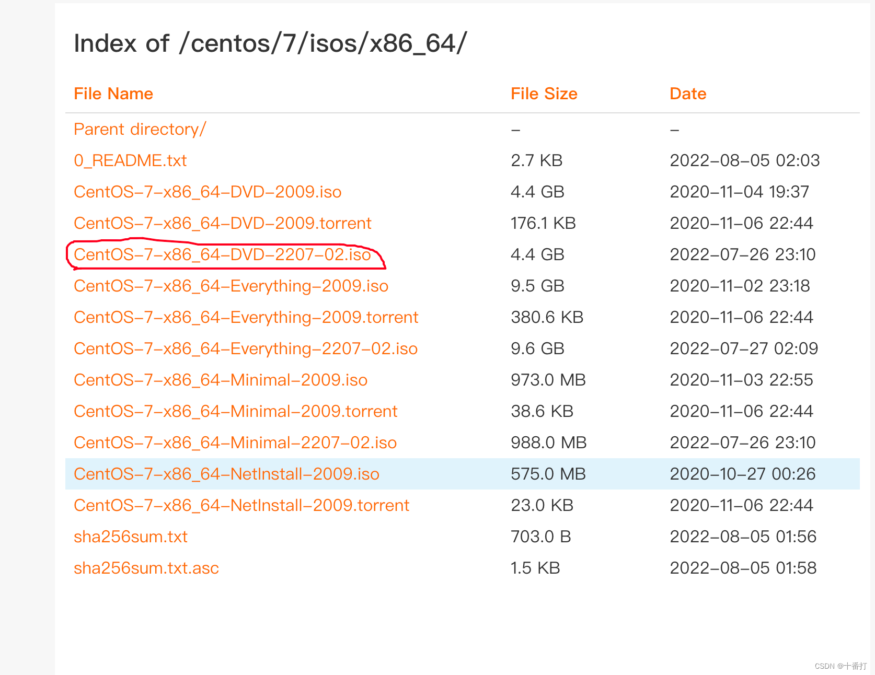Image resolution: width=875 pixels, height=675 pixels.
Task: Sort by the File Name column header
Action: pos(113,94)
